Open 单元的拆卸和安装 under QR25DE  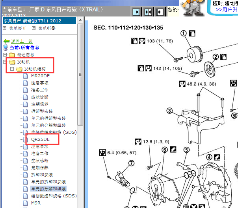click(x=48, y=182)
